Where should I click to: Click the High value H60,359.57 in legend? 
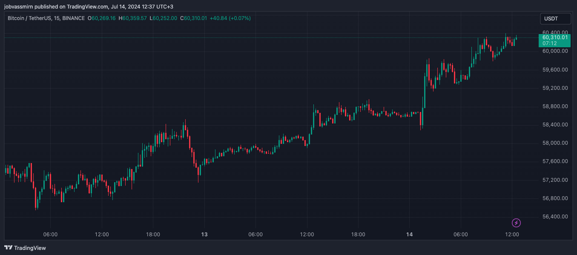pos(133,18)
